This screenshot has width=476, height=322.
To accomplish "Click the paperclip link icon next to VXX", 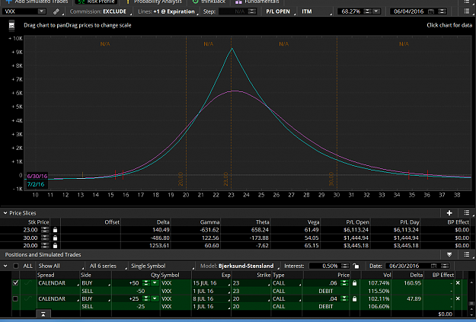I will pyautogui.click(x=56, y=12).
